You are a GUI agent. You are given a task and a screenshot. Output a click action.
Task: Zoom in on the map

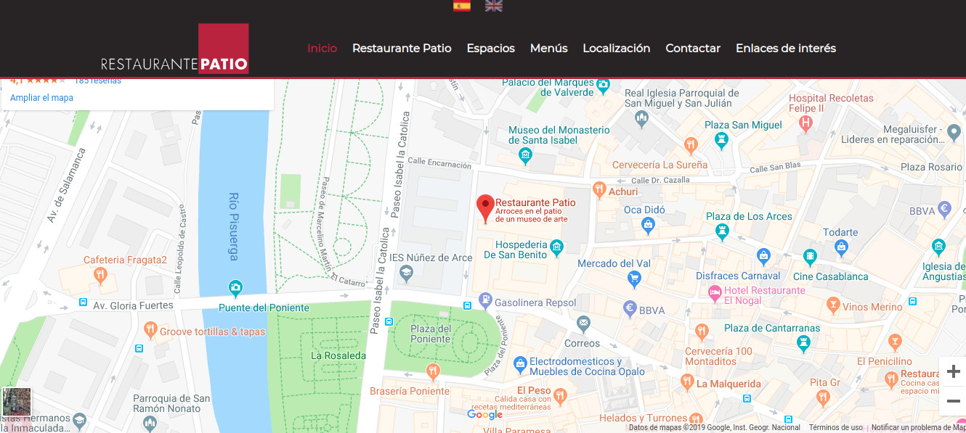(x=953, y=372)
